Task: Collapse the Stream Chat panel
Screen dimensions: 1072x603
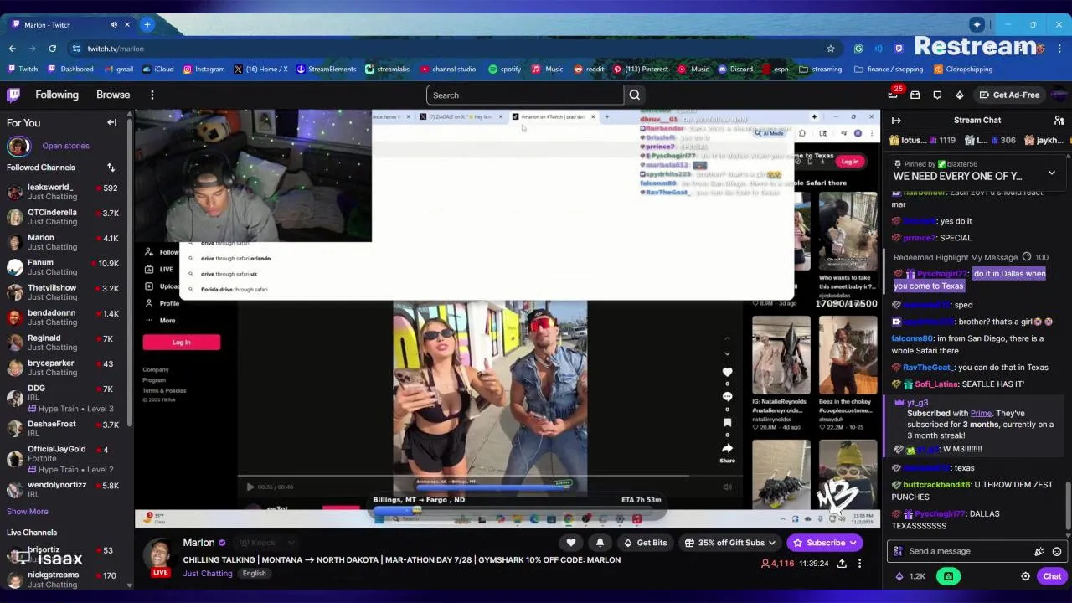Action: (896, 120)
